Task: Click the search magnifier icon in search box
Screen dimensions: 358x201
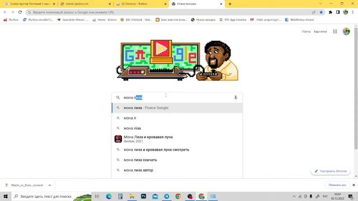Action: pyautogui.click(x=118, y=98)
